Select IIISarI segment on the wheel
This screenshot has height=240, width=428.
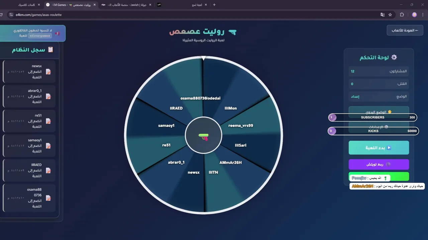click(241, 145)
